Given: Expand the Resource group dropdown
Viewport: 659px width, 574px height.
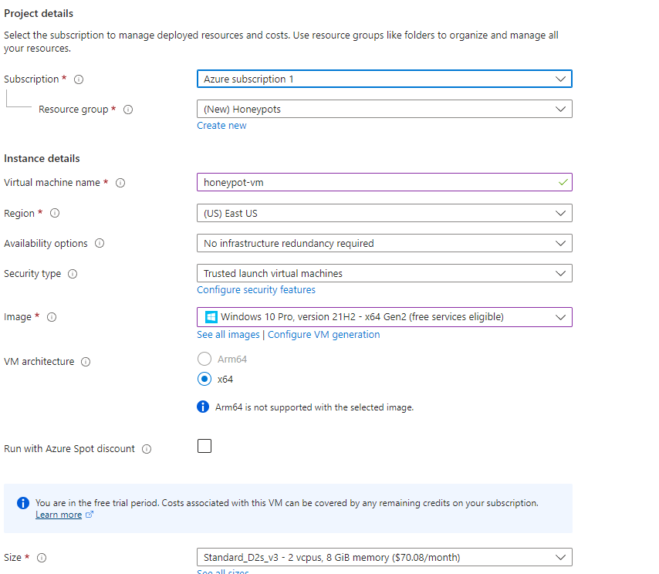Looking at the screenshot, I should [384, 110].
